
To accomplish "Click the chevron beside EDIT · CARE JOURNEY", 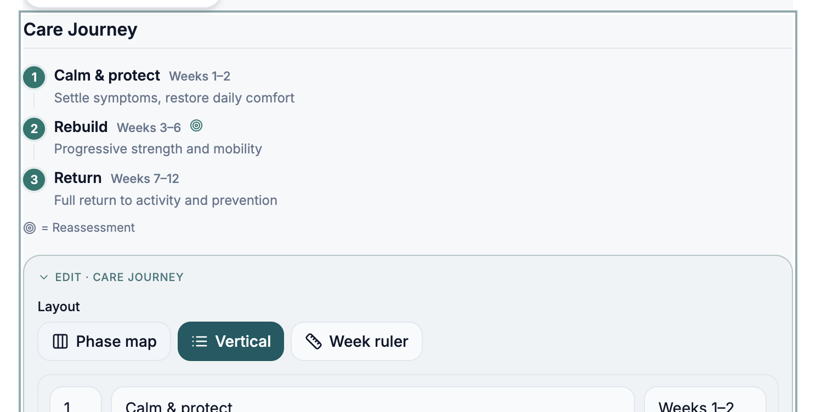I will 44,277.
